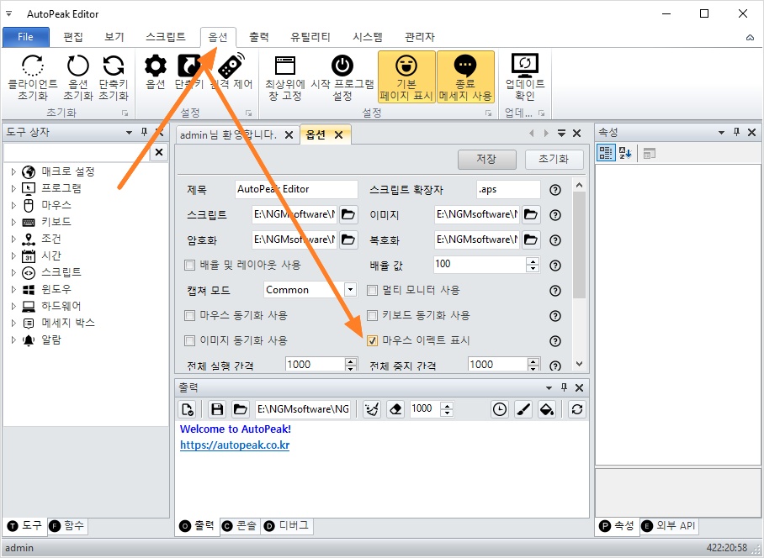Open help for 마우스 이펙트 표시 row
The height and width of the screenshot is (558, 764).
[555, 341]
